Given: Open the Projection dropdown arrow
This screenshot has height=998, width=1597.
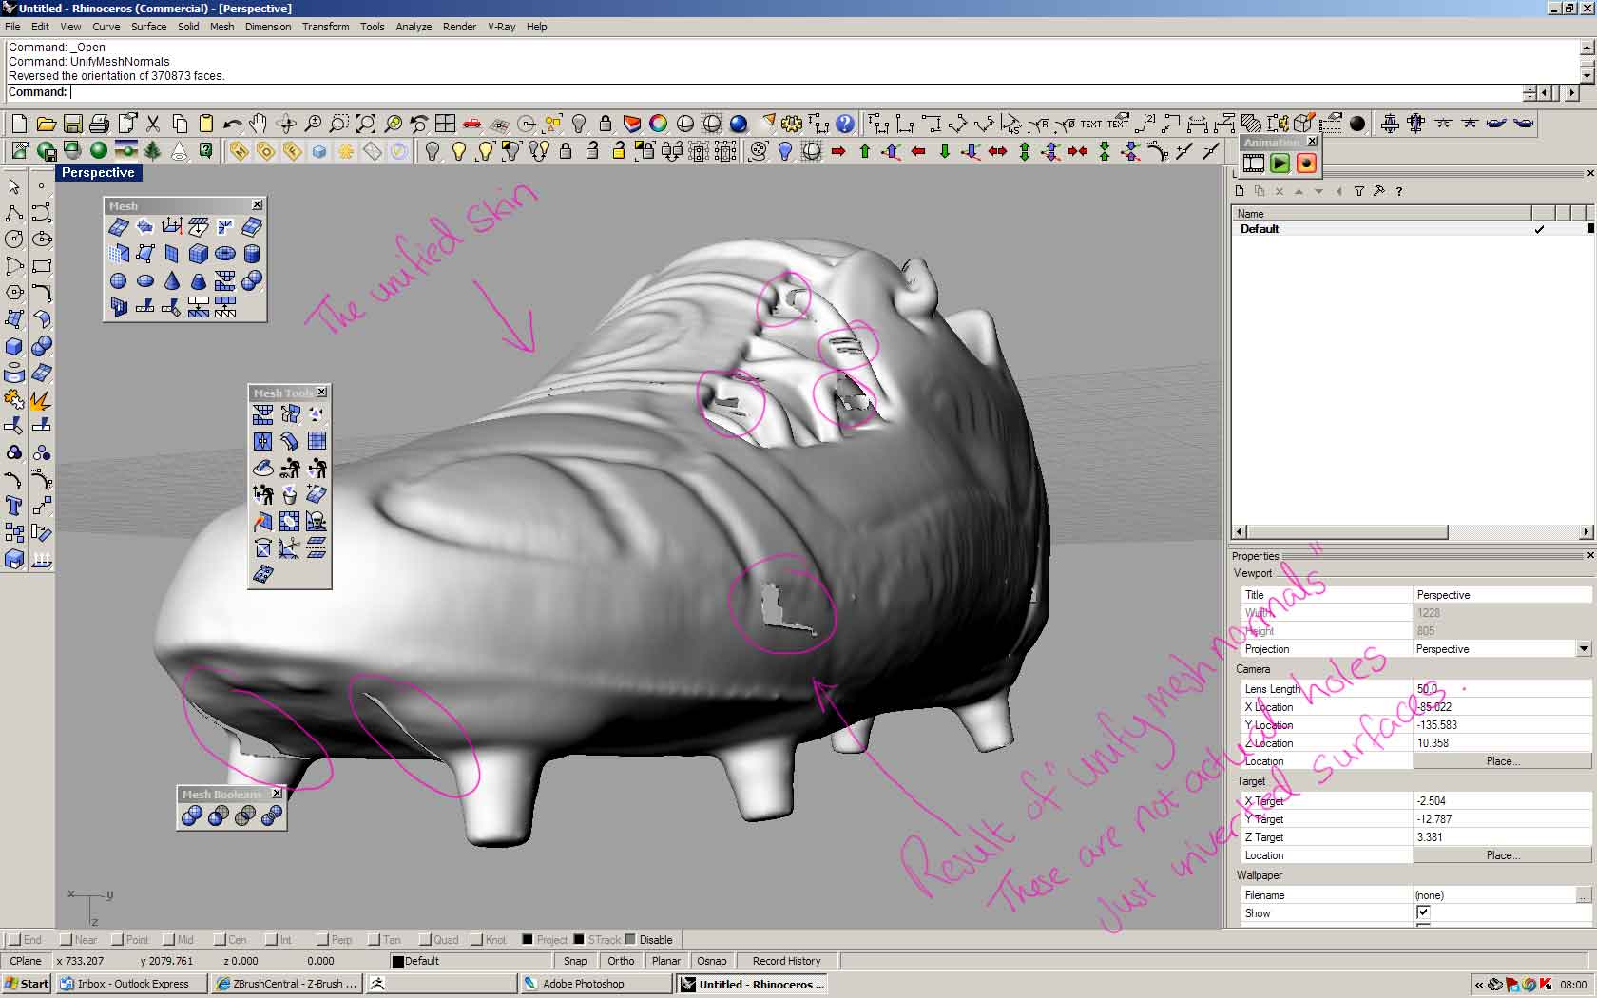Looking at the screenshot, I should coord(1584,649).
